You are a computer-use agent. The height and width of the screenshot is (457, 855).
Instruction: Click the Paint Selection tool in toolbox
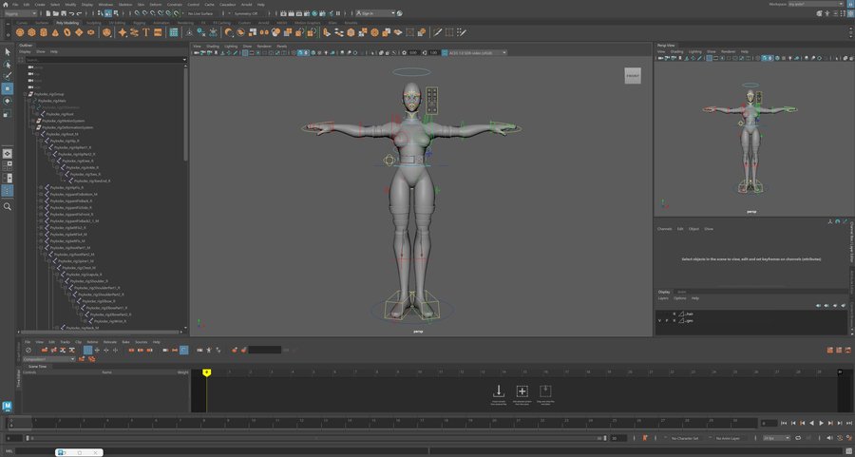point(8,76)
